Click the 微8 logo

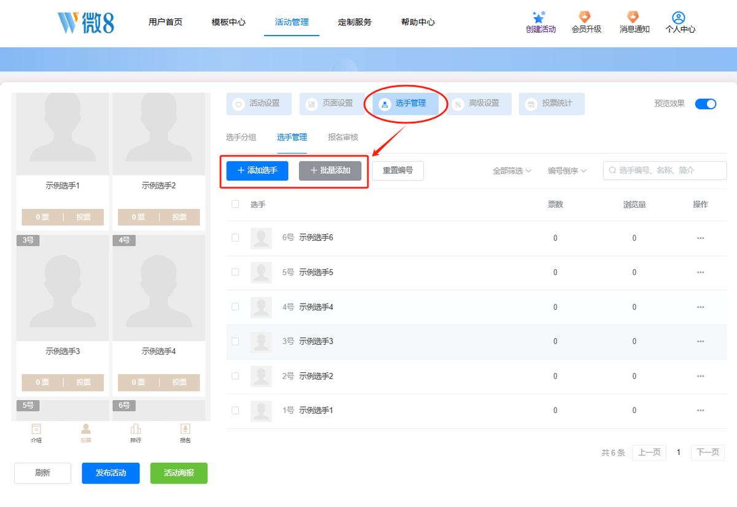pyautogui.click(x=86, y=22)
